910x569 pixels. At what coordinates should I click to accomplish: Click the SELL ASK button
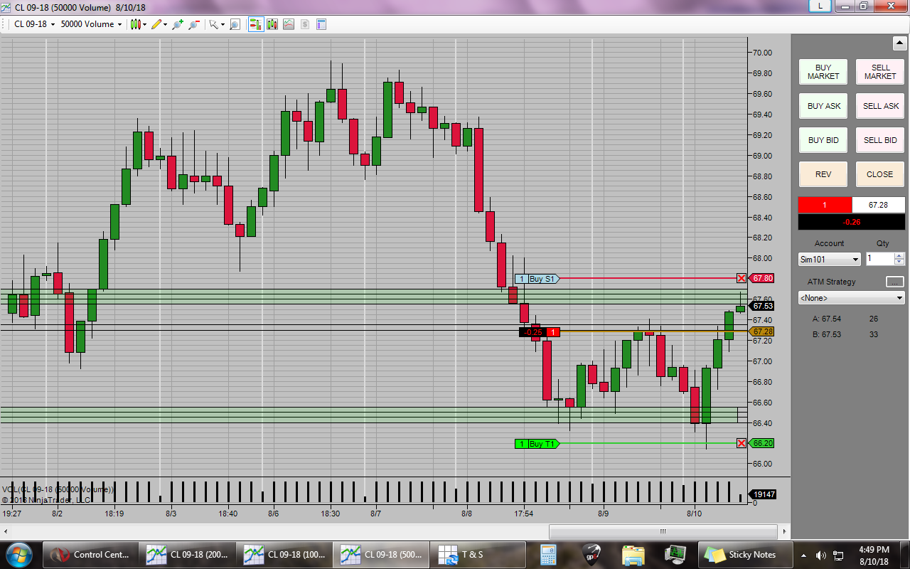(880, 106)
